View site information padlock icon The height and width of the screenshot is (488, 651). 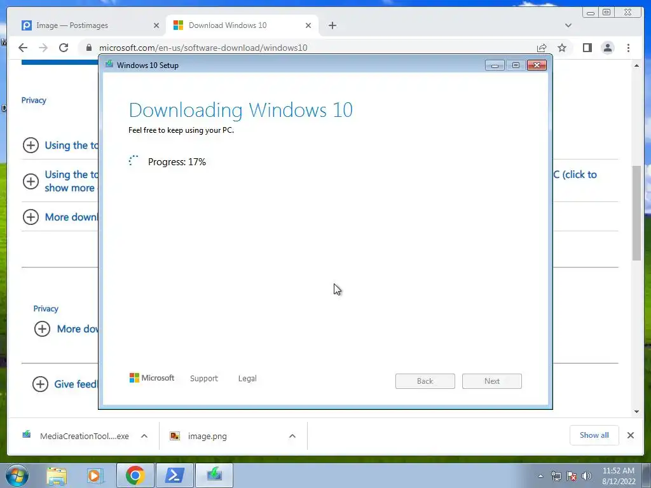tap(89, 48)
